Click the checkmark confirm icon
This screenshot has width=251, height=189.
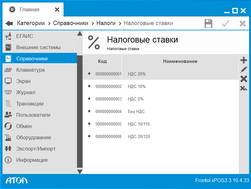click(226, 23)
